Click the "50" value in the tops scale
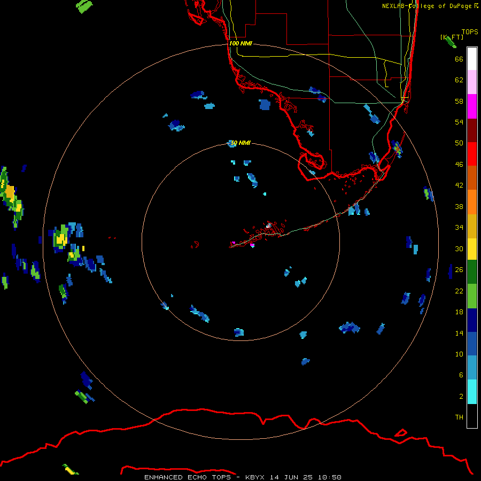This screenshot has width=481, height=481. [x=459, y=143]
